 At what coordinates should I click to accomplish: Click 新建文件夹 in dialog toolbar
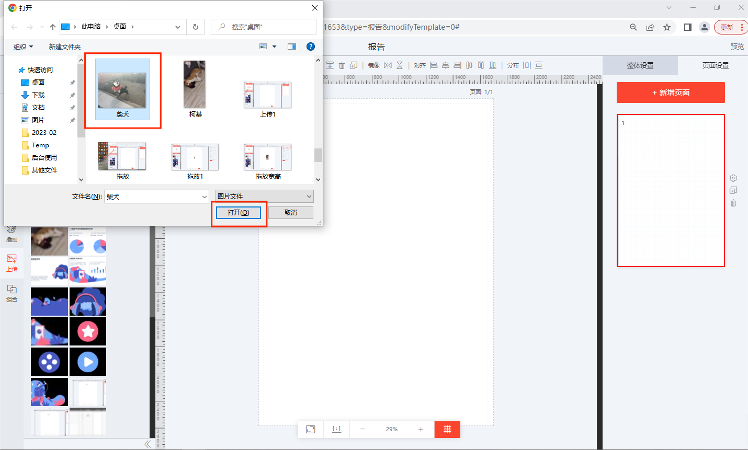(x=65, y=47)
